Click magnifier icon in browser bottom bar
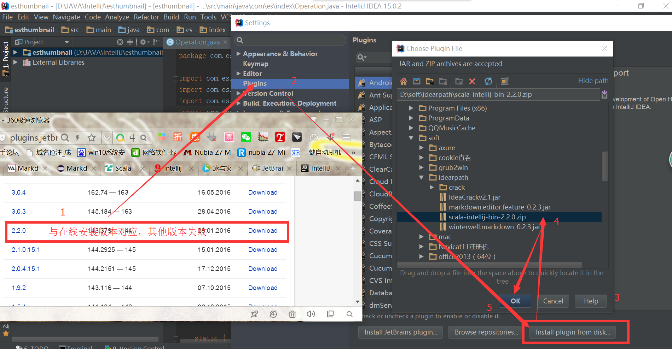This screenshot has width=672, height=349. (x=349, y=314)
